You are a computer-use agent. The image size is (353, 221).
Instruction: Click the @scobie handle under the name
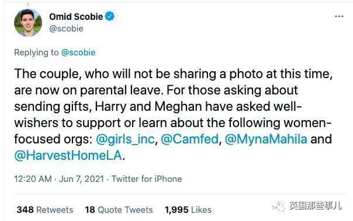[x=66, y=29]
